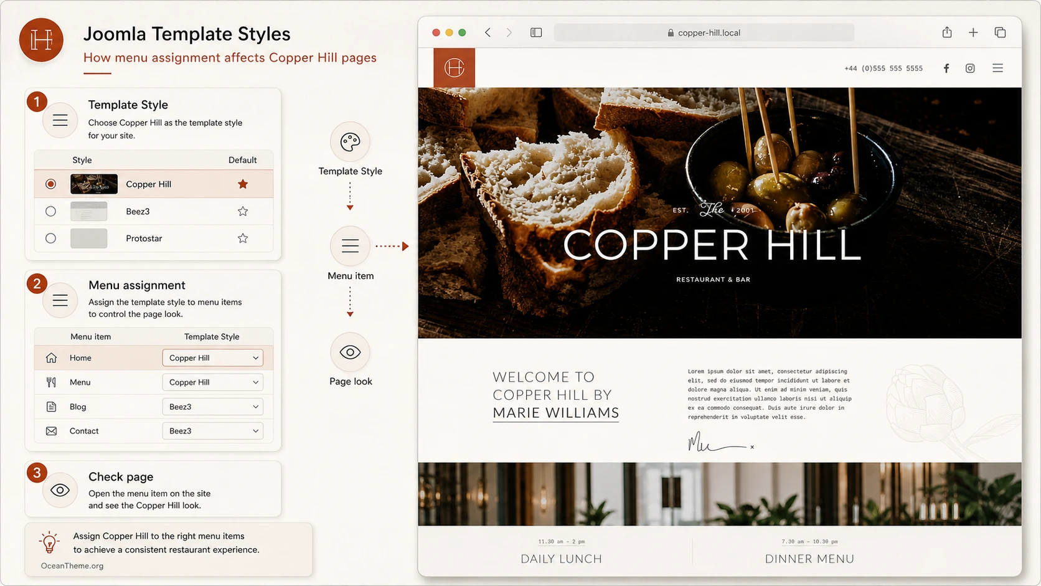
Task: Click the eye icon above Page look
Action: tap(350, 352)
